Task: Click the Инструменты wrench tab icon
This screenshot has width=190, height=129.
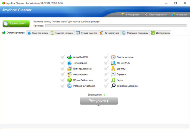Action: tap(153, 33)
